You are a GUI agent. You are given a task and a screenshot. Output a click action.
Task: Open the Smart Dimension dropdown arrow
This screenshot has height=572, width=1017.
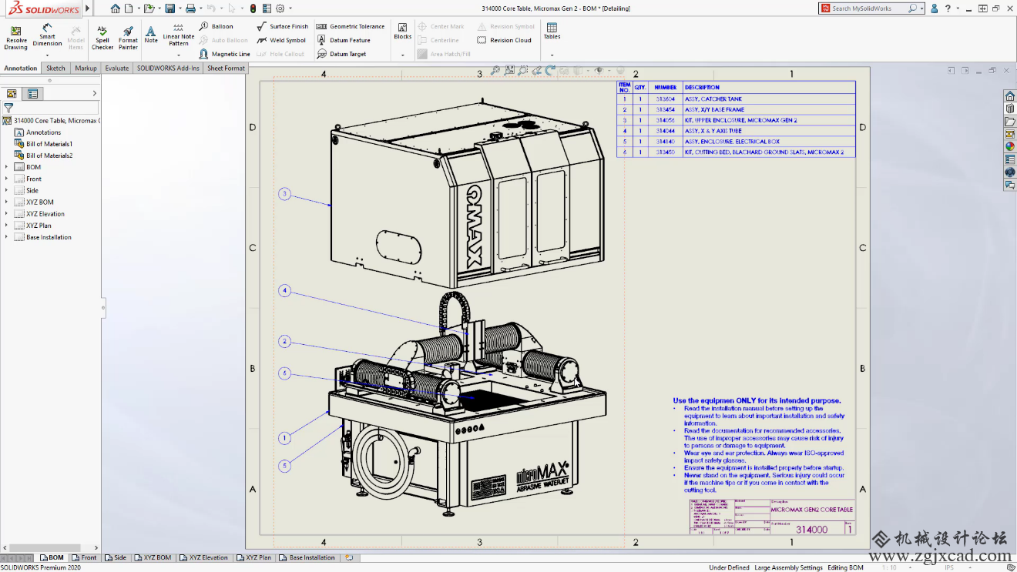(x=47, y=55)
